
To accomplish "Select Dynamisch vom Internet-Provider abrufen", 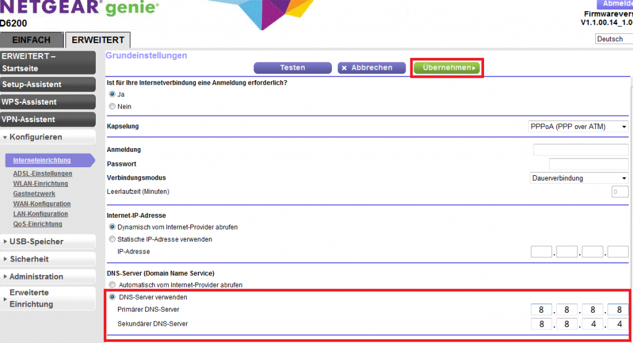I will [113, 227].
